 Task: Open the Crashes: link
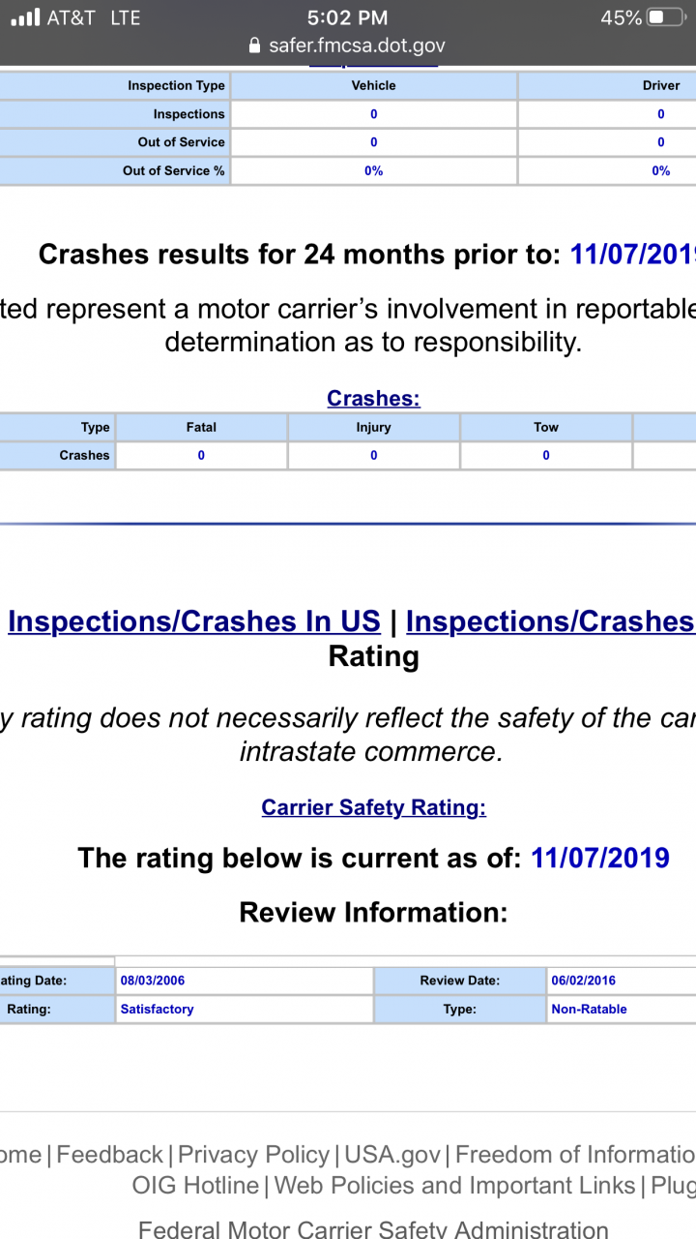pos(373,398)
